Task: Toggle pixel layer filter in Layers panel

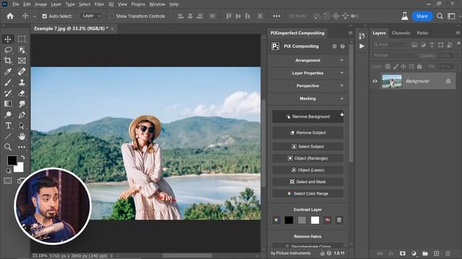Action: [414, 45]
